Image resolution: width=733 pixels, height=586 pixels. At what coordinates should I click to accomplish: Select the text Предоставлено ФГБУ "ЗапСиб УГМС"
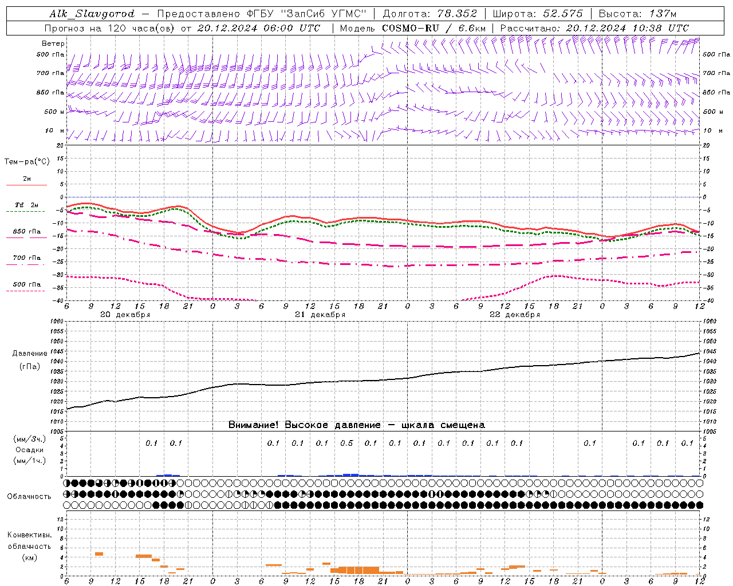261,14
